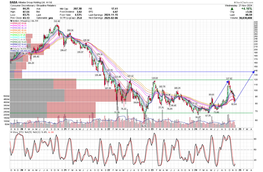This screenshot has width=263, height=172.
Task: Click the green up-triangle gain indicator
Action: tap(232, 8)
